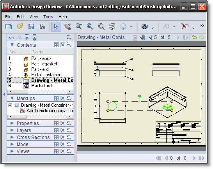The image size is (213, 169).
Task: Click the Markups horizontal scrollbar left arrow
Action: pyautogui.click(x=11, y=116)
